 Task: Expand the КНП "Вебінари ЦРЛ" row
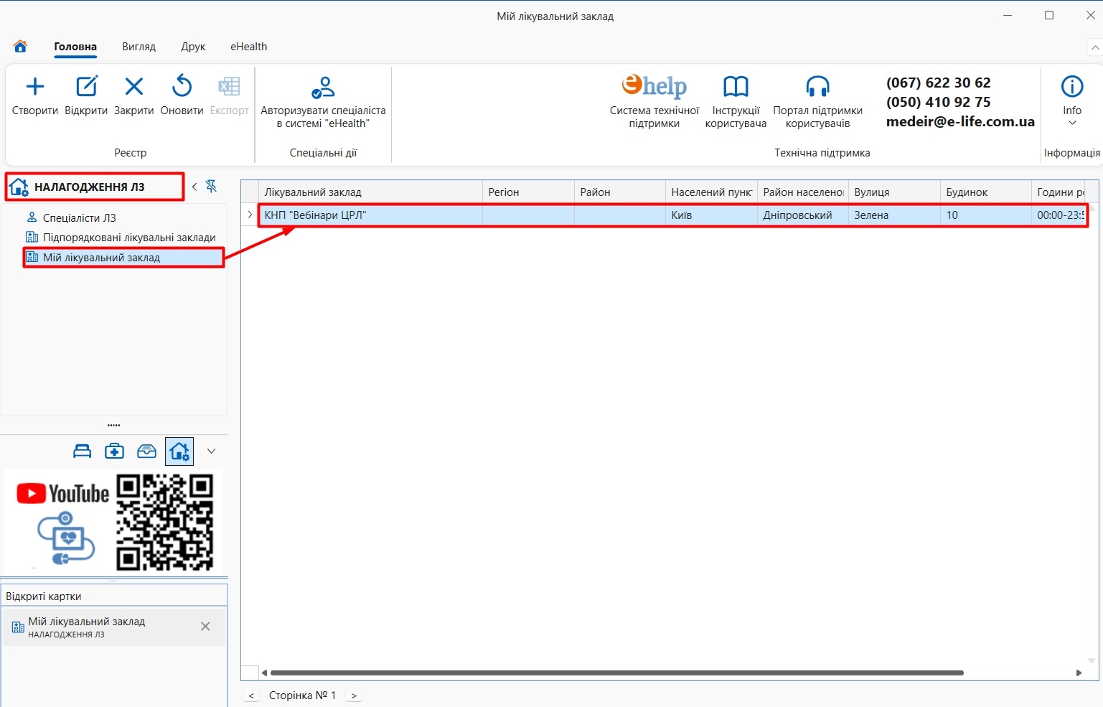[x=250, y=215]
